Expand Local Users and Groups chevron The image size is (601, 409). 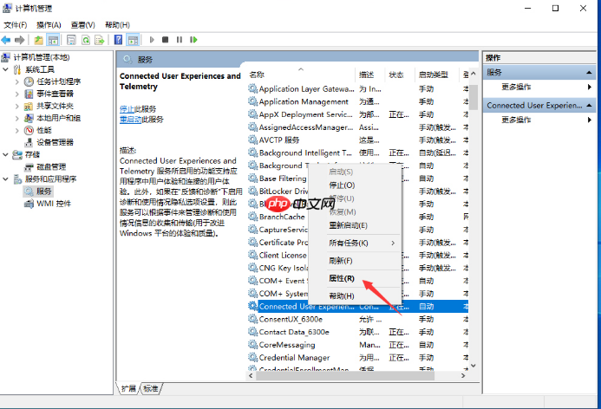16,119
